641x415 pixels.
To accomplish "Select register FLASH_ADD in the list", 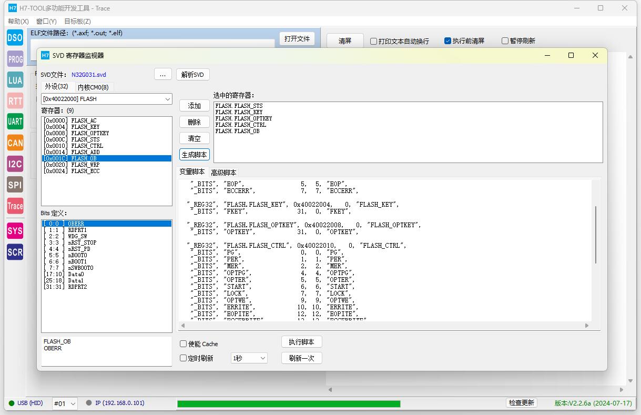I will pyautogui.click(x=107, y=152).
